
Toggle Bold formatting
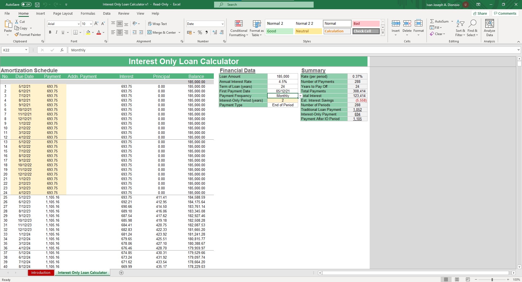click(x=50, y=32)
